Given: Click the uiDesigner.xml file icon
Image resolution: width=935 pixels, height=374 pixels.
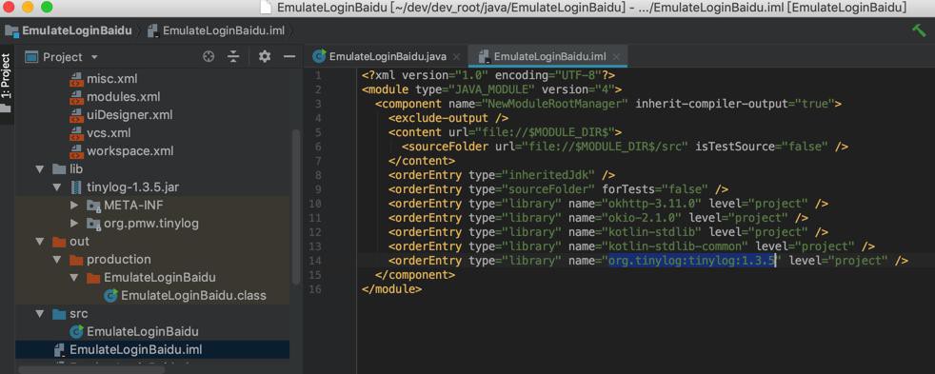Looking at the screenshot, I should (x=76, y=114).
